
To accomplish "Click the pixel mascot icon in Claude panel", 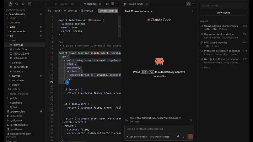I will [159, 62].
